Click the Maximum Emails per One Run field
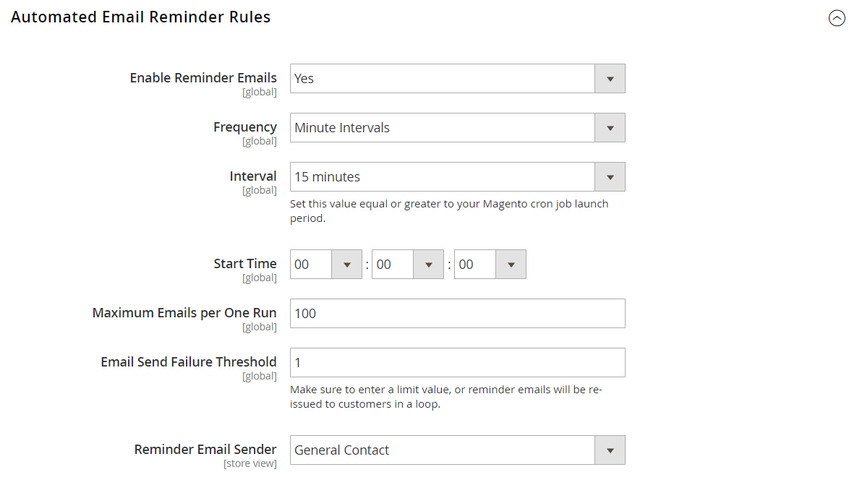 click(457, 313)
